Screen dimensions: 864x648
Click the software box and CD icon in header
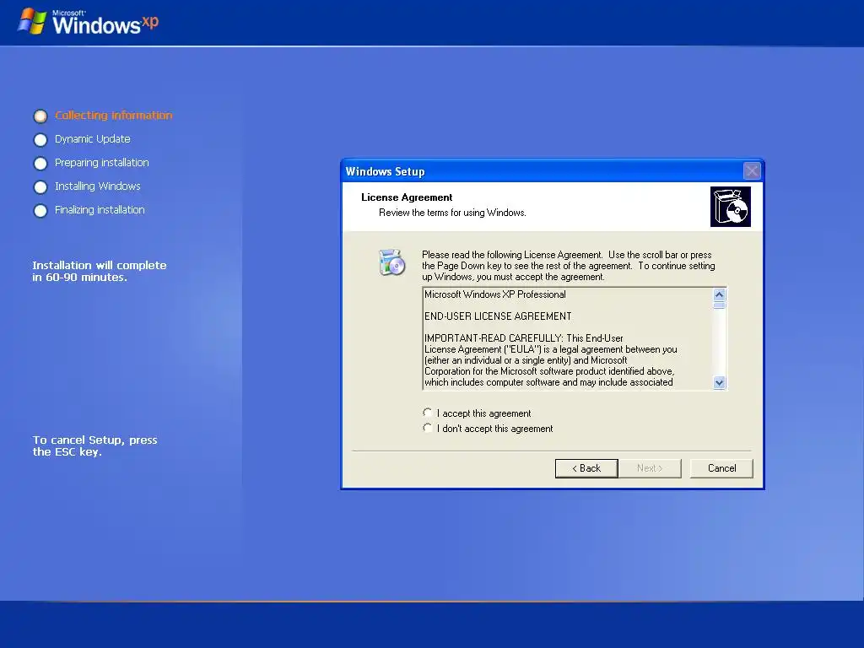pyautogui.click(x=731, y=207)
